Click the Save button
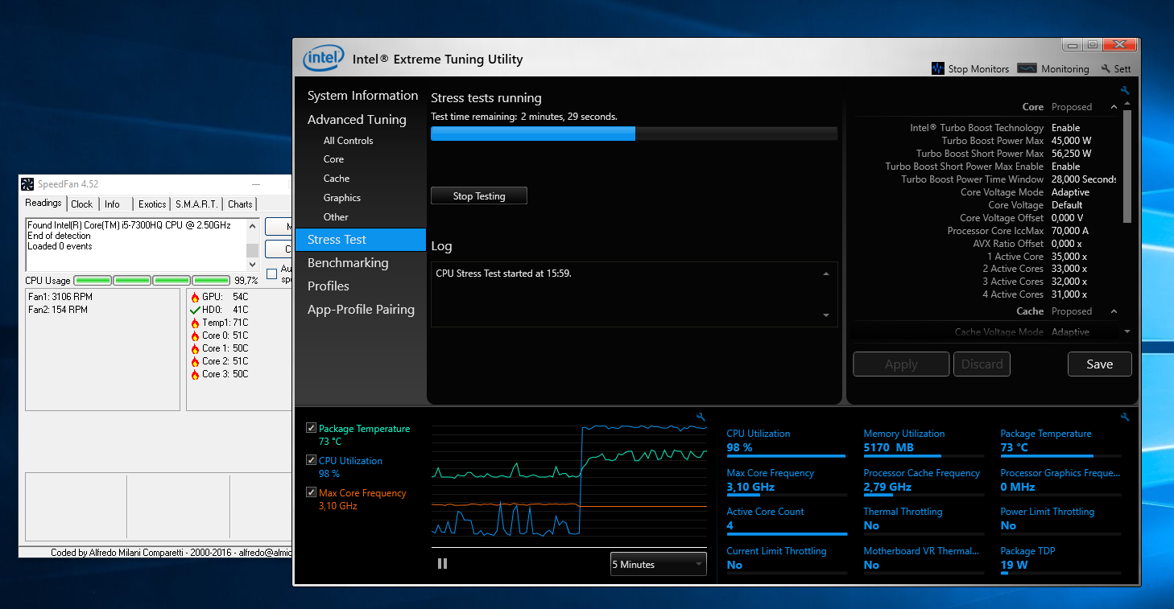Image resolution: width=1174 pixels, height=609 pixels. (1099, 364)
